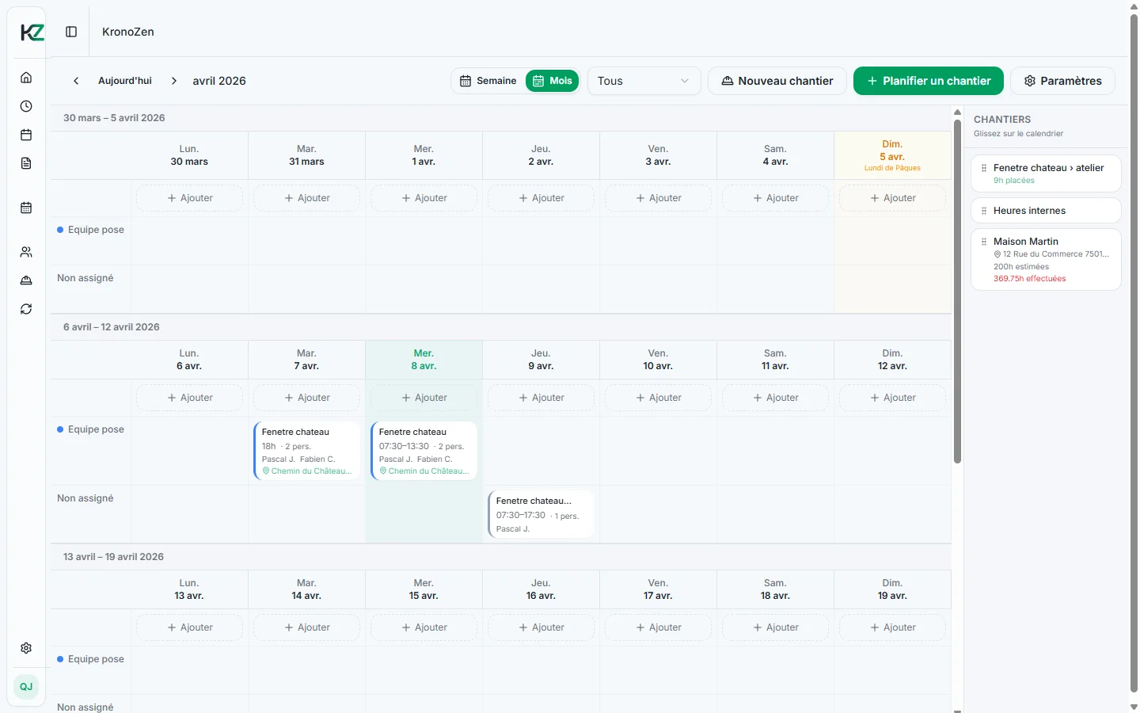Click the Planifier un chantier button
The height and width of the screenshot is (713, 1140).
click(x=928, y=81)
